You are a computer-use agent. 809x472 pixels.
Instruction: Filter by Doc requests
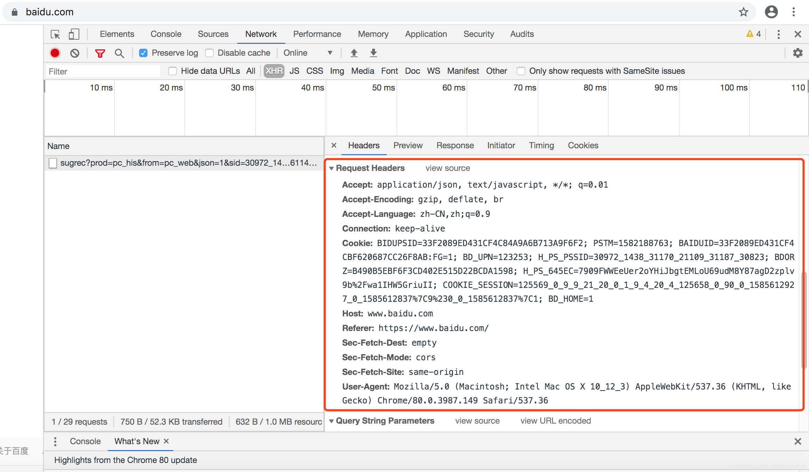[x=412, y=71]
